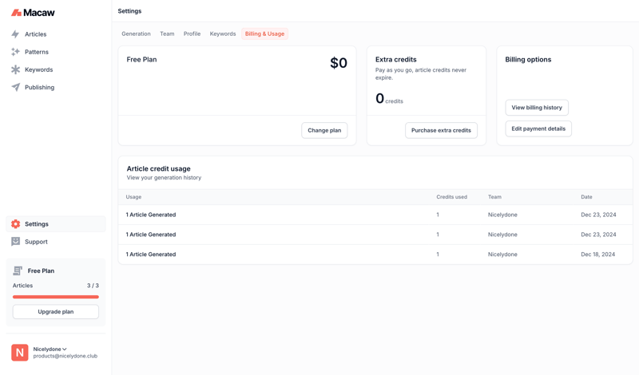Click the Publishing paper plane icon
The width and height of the screenshot is (639, 375).
[x=15, y=87]
